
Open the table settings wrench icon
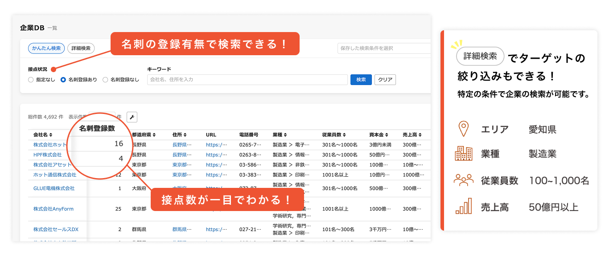click(132, 117)
